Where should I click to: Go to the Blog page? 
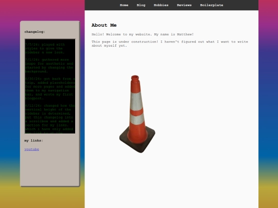141,5
